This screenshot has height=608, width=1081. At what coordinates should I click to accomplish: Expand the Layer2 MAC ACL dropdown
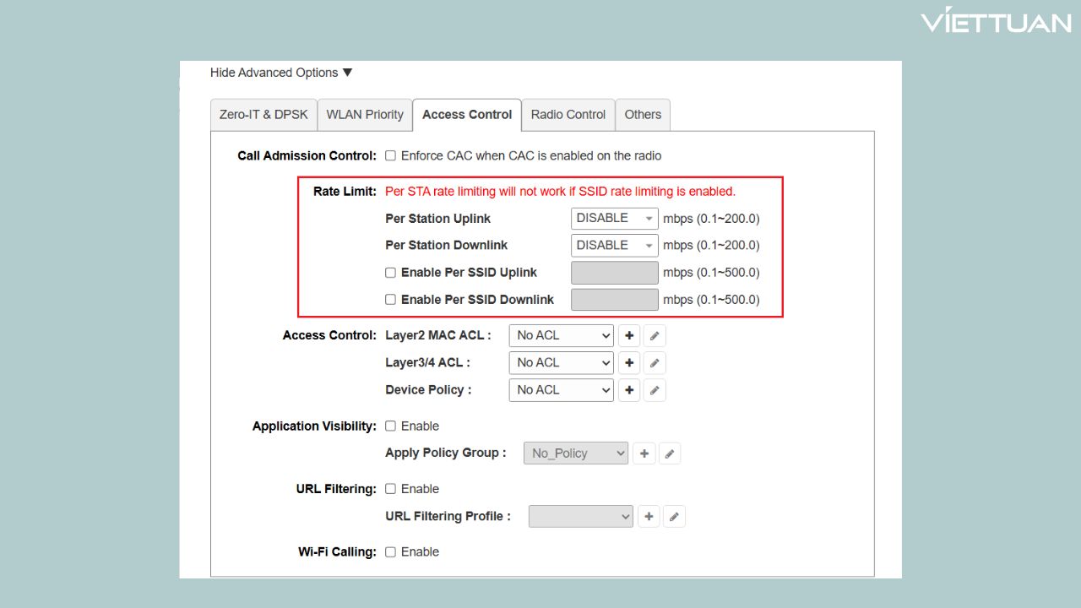coord(561,336)
